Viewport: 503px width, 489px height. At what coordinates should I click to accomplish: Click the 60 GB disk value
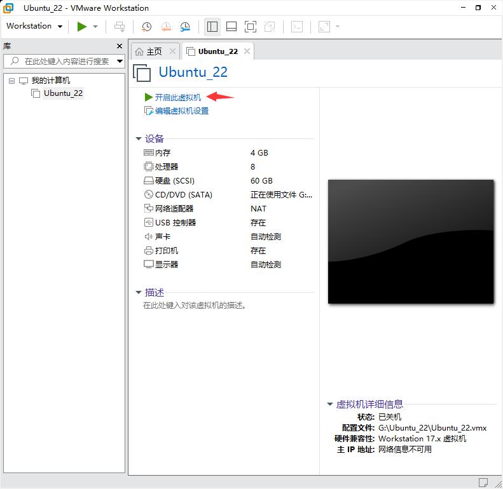261,181
